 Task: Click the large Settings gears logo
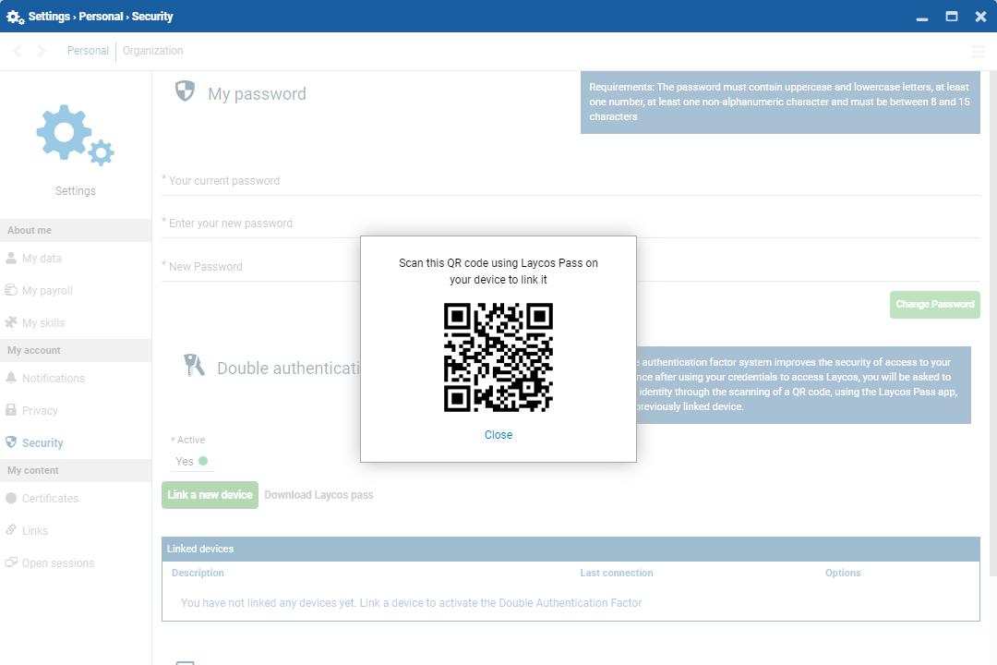[x=75, y=135]
